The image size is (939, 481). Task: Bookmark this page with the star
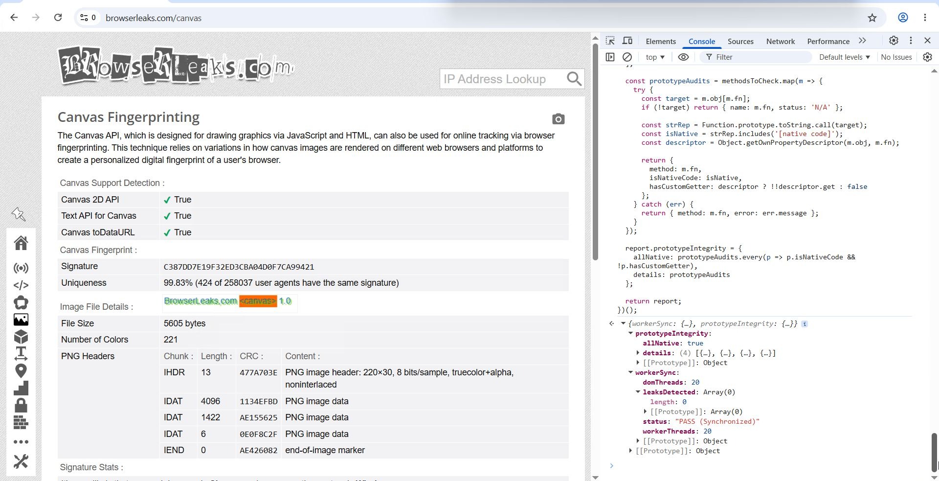click(x=872, y=18)
